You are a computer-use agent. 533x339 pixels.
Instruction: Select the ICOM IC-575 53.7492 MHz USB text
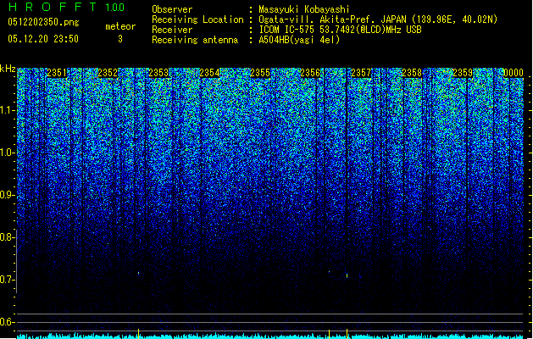pos(340,30)
